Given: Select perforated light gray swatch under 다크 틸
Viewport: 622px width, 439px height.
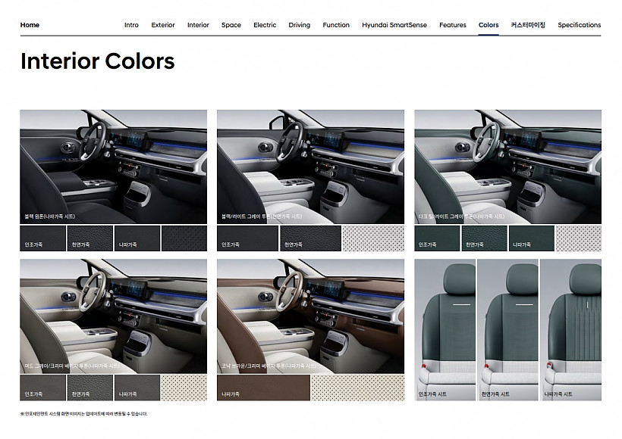Looking at the screenshot, I should pyautogui.click(x=579, y=238).
